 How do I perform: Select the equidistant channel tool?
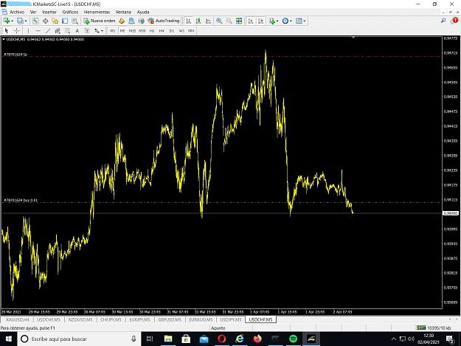(x=58, y=30)
